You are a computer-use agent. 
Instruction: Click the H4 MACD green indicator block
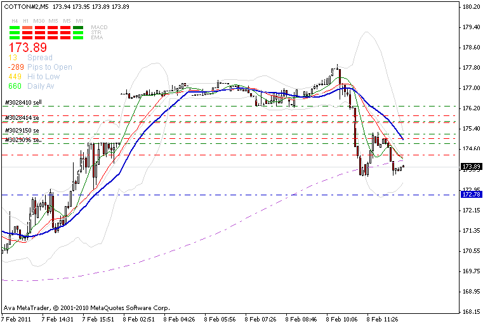15,28
